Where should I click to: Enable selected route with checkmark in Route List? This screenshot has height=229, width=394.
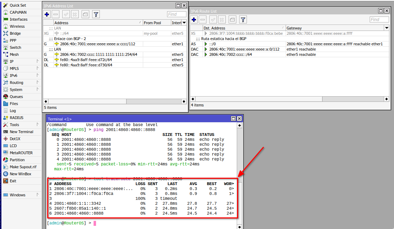tap(213, 20)
